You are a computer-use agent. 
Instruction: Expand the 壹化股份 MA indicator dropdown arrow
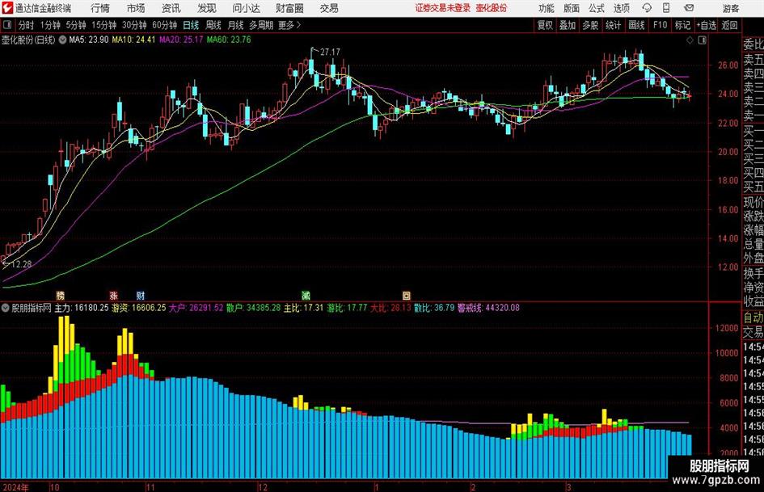[x=62, y=40]
